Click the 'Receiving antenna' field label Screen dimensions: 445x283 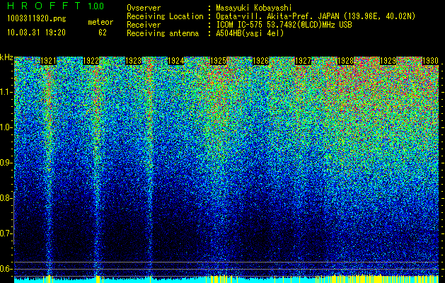point(163,33)
